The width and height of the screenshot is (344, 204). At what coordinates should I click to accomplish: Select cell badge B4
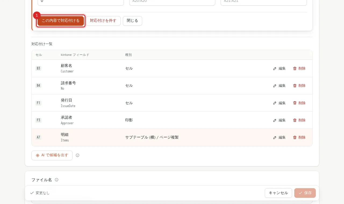[38, 86]
